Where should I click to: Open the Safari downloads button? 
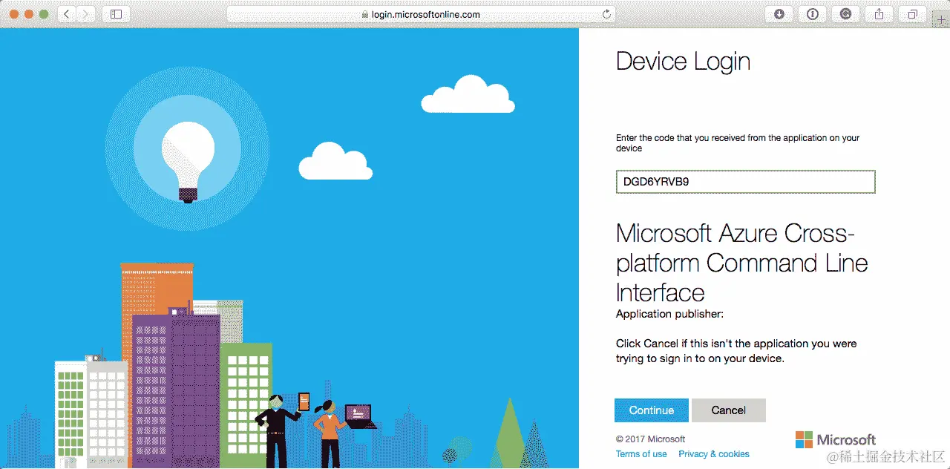click(x=779, y=14)
